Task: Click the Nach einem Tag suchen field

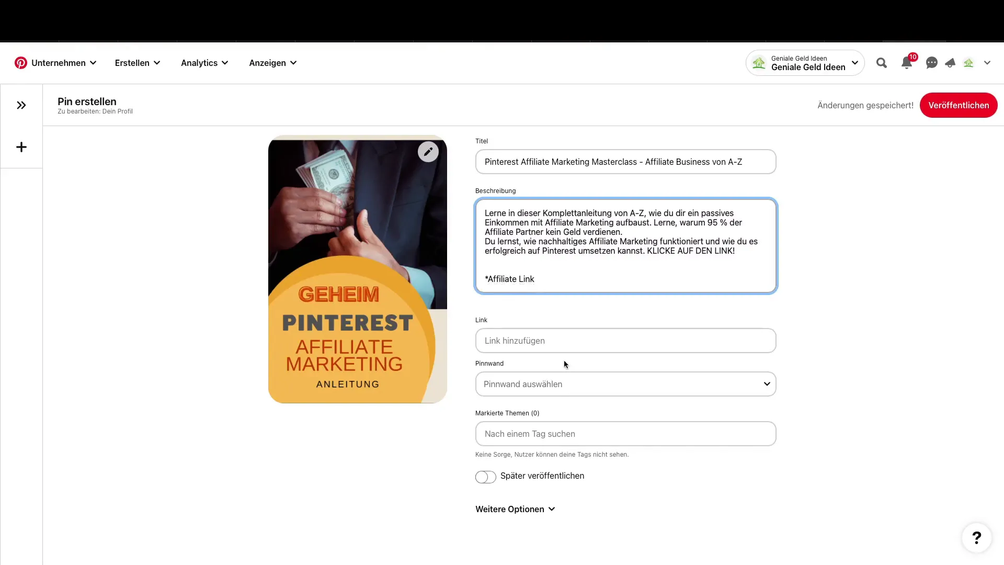Action: click(x=625, y=434)
